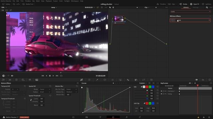Open the Information palette icon
Screen dimensions: 213x119
[x=210, y=80]
